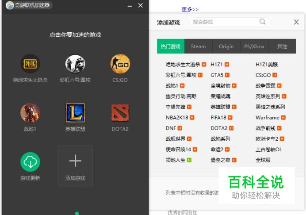Minimize the 奇游联机加速器 window
The width and height of the screenshot is (306, 215).
(130, 6)
